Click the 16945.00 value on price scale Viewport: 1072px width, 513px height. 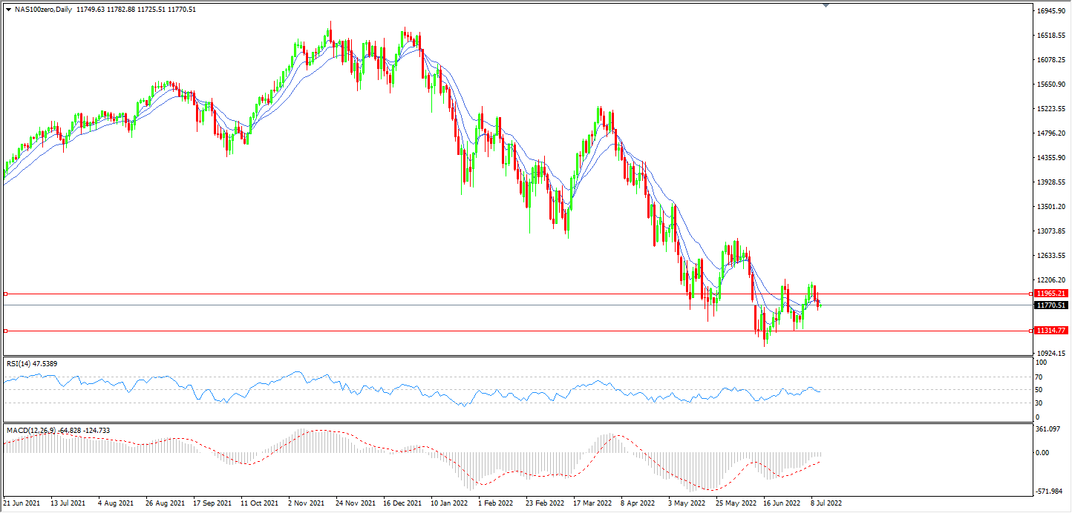pos(1051,11)
